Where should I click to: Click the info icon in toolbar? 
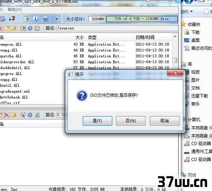(36, 19)
